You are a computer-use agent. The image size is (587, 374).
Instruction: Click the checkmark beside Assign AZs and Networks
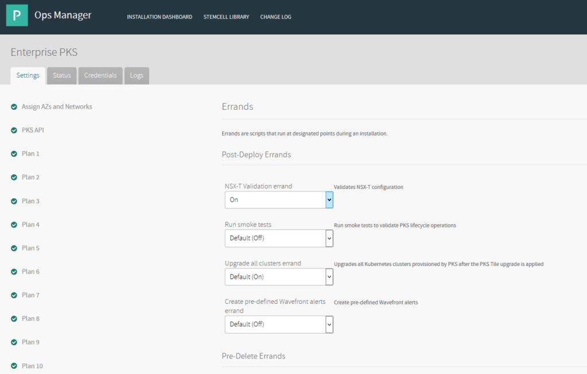(x=14, y=107)
